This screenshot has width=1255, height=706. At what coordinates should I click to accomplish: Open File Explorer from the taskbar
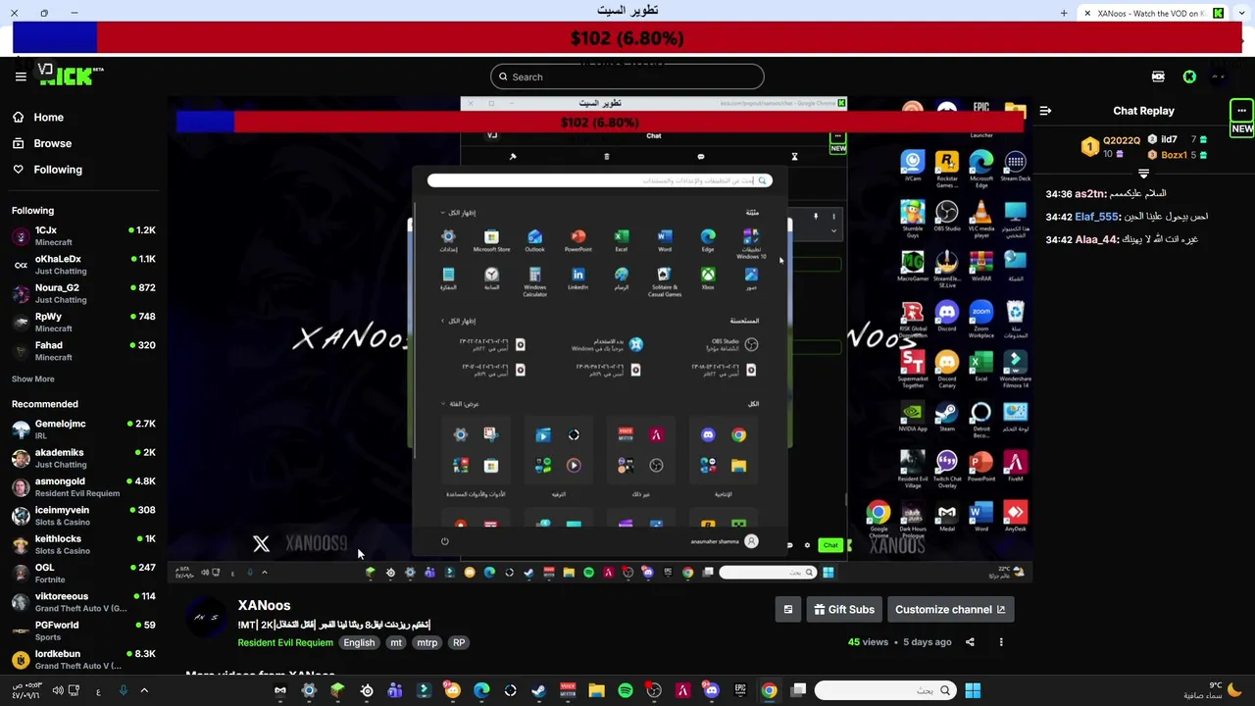pos(596,690)
